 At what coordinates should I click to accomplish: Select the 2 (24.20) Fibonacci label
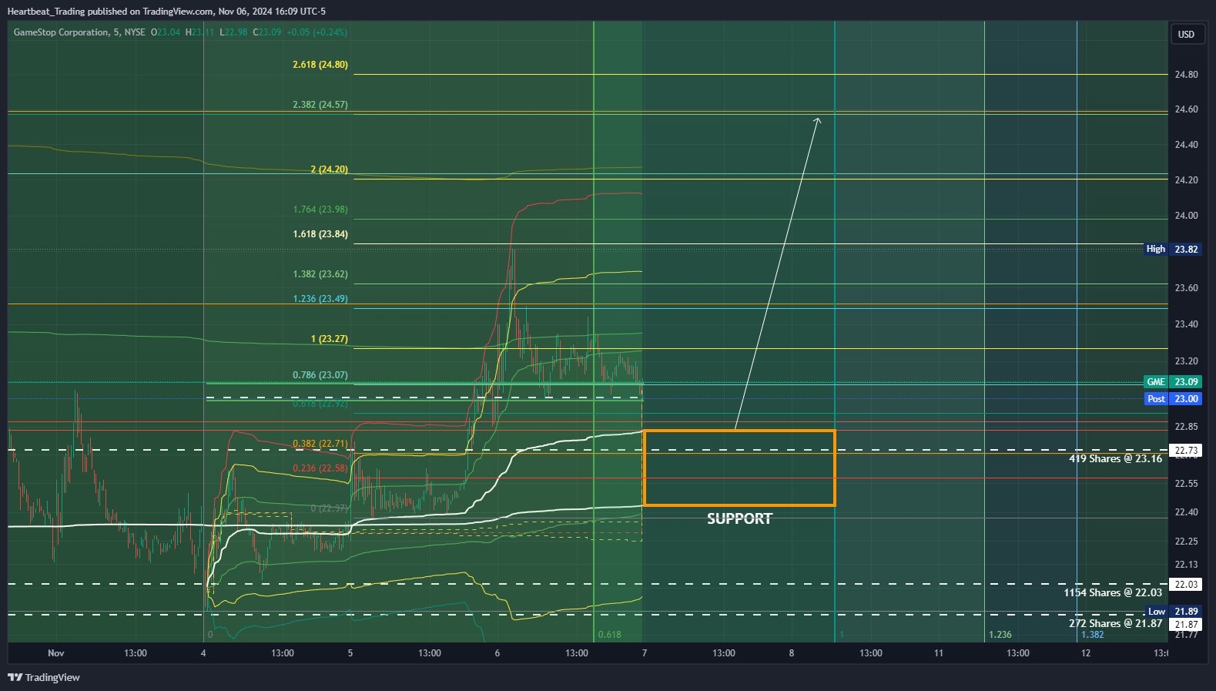pos(329,169)
